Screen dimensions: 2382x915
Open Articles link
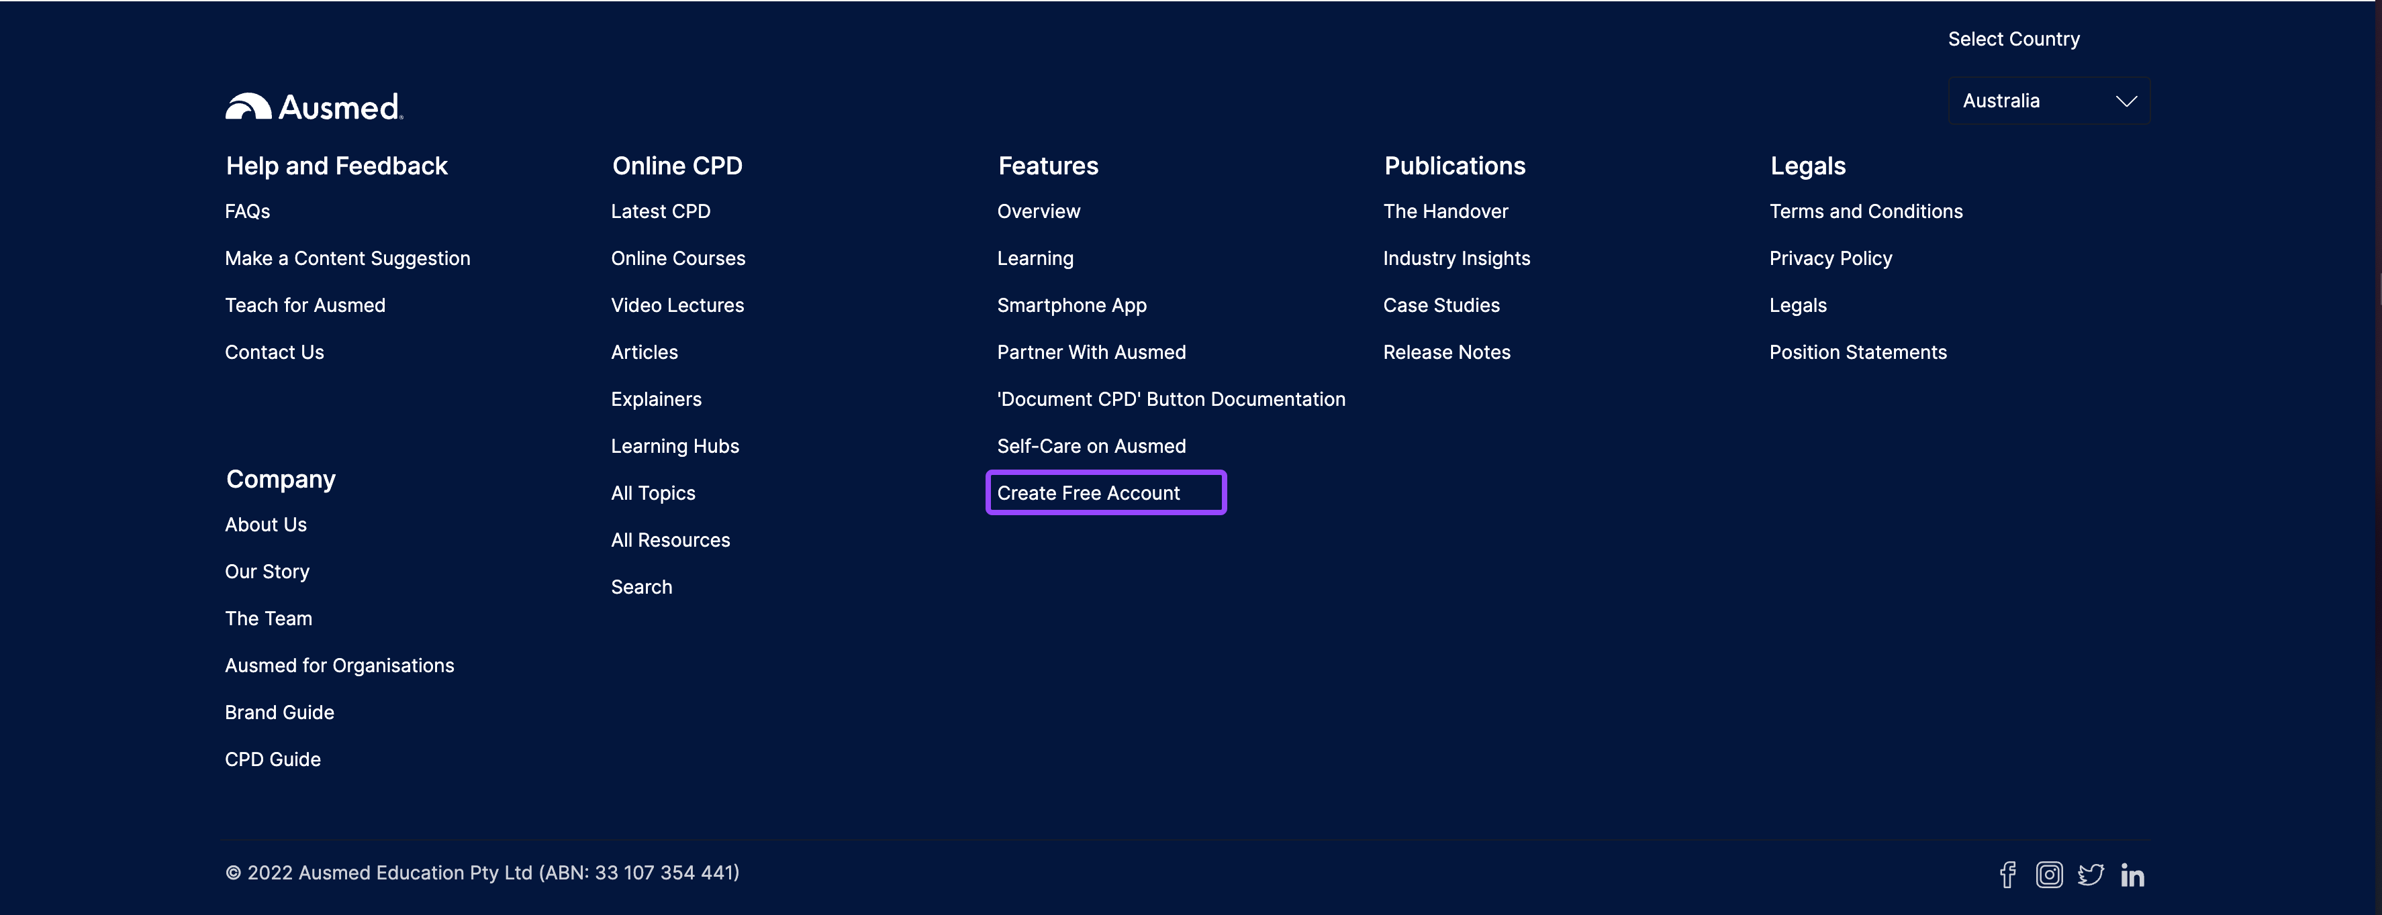tap(645, 352)
